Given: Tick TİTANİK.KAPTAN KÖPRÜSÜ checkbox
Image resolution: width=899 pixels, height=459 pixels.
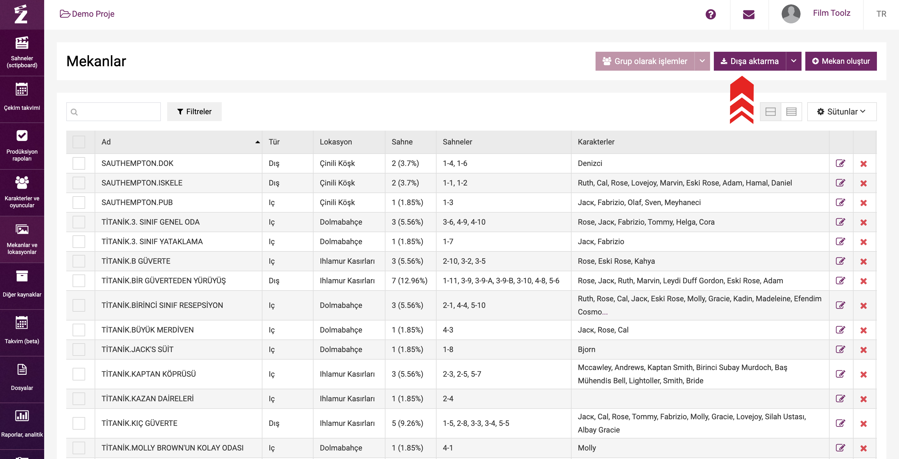Looking at the screenshot, I should click(x=79, y=374).
